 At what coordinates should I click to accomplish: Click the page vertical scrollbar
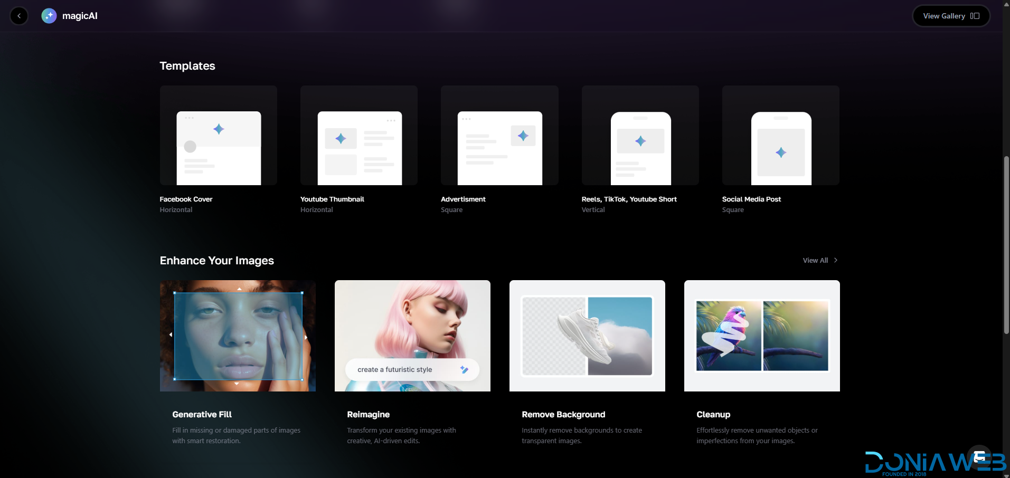(x=1006, y=245)
